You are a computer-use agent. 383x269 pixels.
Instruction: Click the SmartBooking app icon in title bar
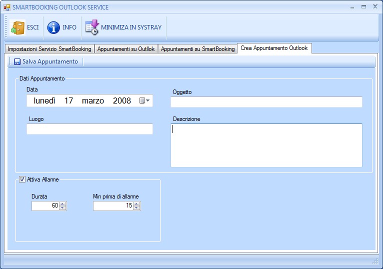pos(7,7)
